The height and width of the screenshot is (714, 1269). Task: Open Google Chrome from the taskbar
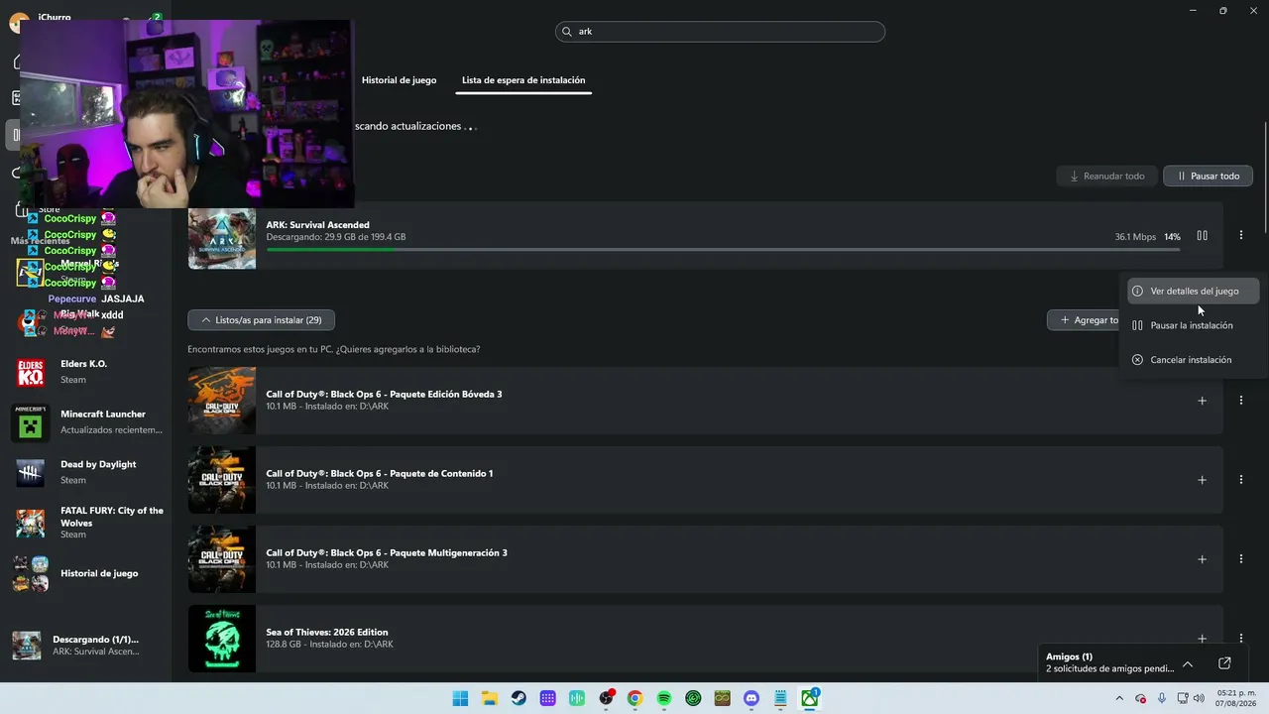[634, 698]
